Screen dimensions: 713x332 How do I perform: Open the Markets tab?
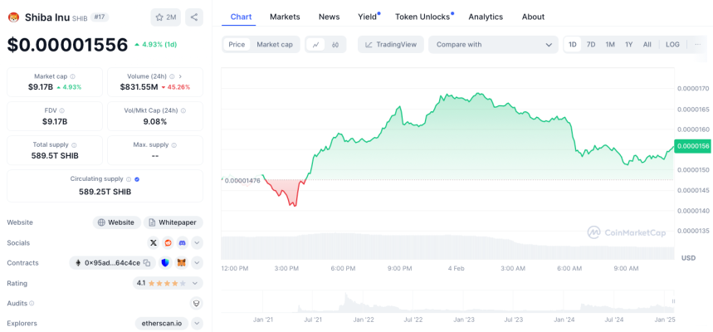pos(285,17)
